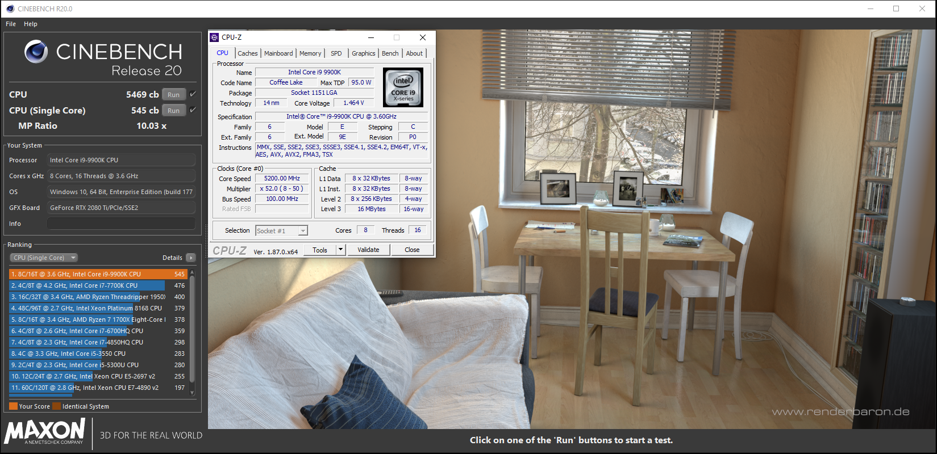The image size is (937, 454).
Task: Switch to the Graphics tab in CPU-Z
Action: point(364,53)
